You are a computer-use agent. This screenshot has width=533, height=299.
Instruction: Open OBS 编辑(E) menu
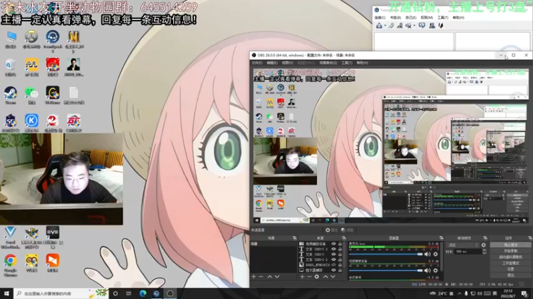(x=272, y=62)
